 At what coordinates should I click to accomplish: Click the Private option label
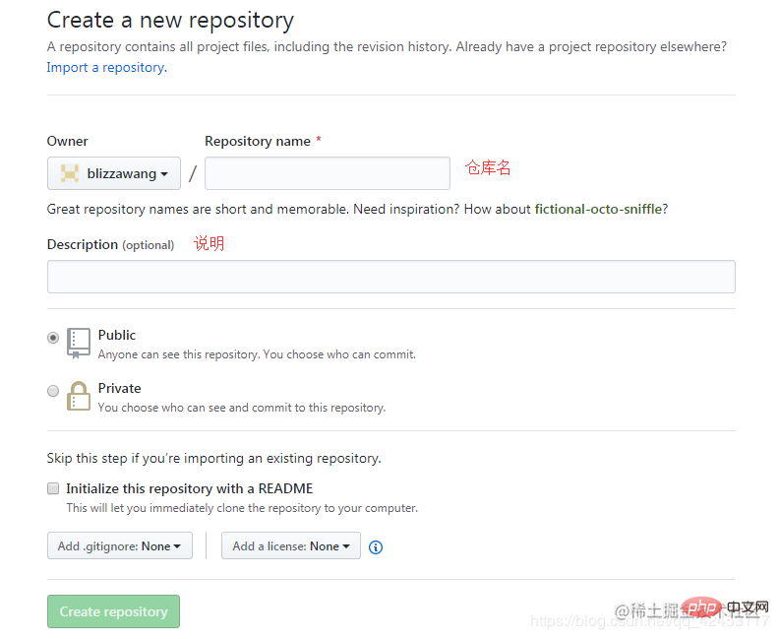(x=120, y=388)
